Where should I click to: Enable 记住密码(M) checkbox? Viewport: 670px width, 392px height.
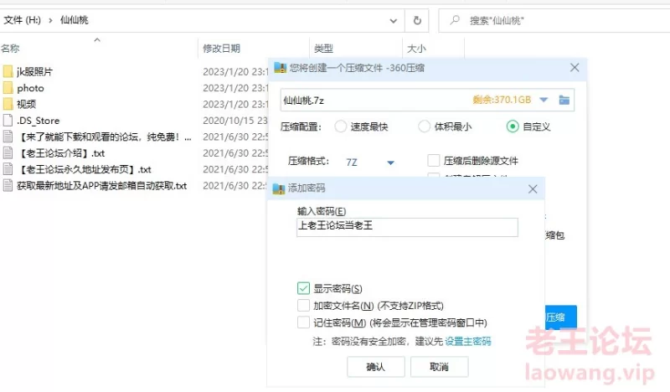pos(303,322)
